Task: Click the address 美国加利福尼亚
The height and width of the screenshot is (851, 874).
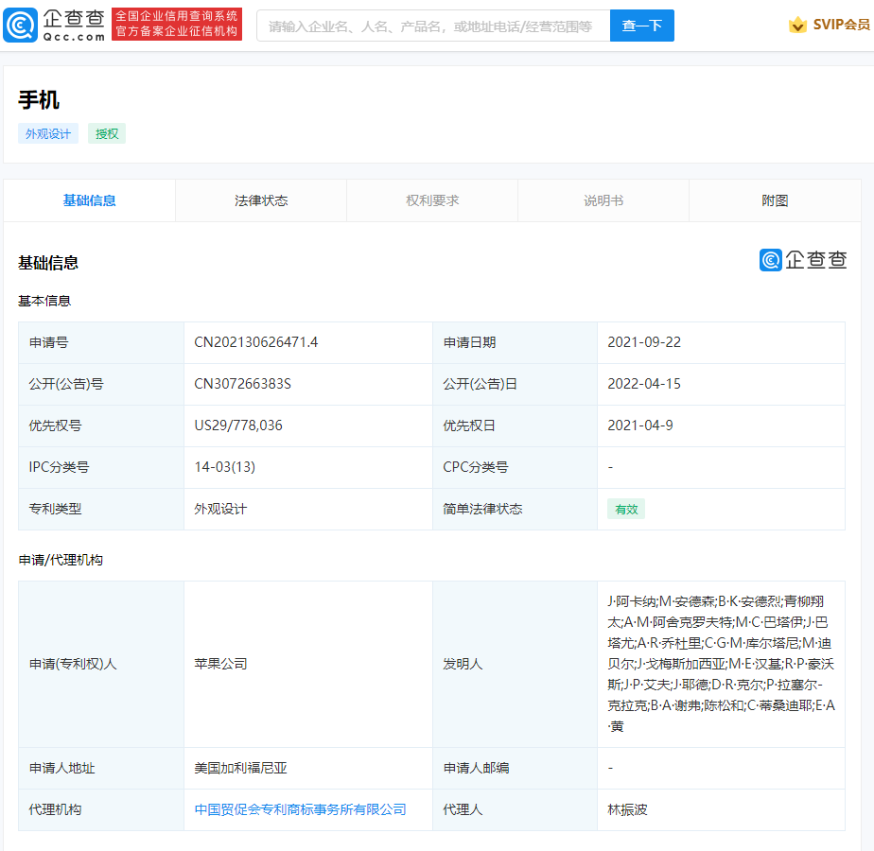Action: (x=240, y=768)
